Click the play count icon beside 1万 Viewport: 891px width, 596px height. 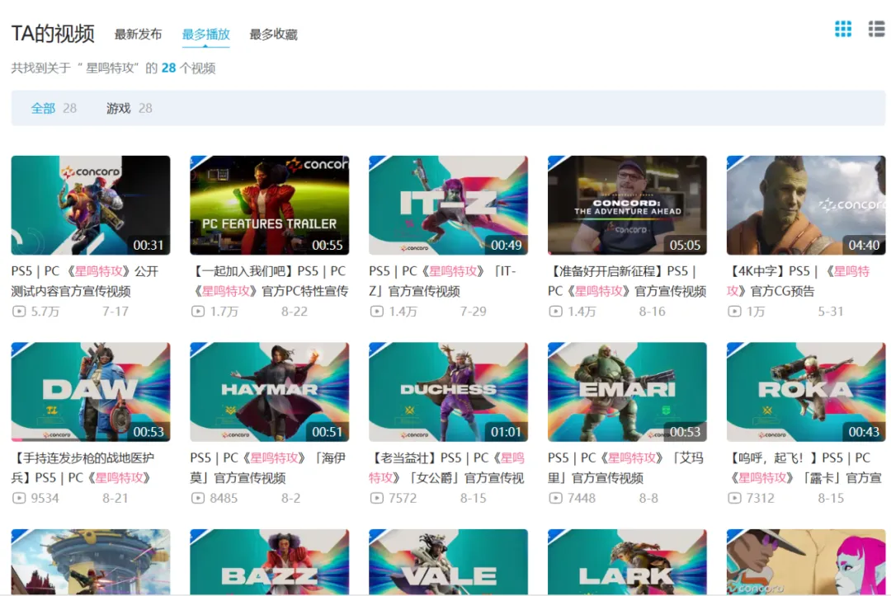click(735, 311)
